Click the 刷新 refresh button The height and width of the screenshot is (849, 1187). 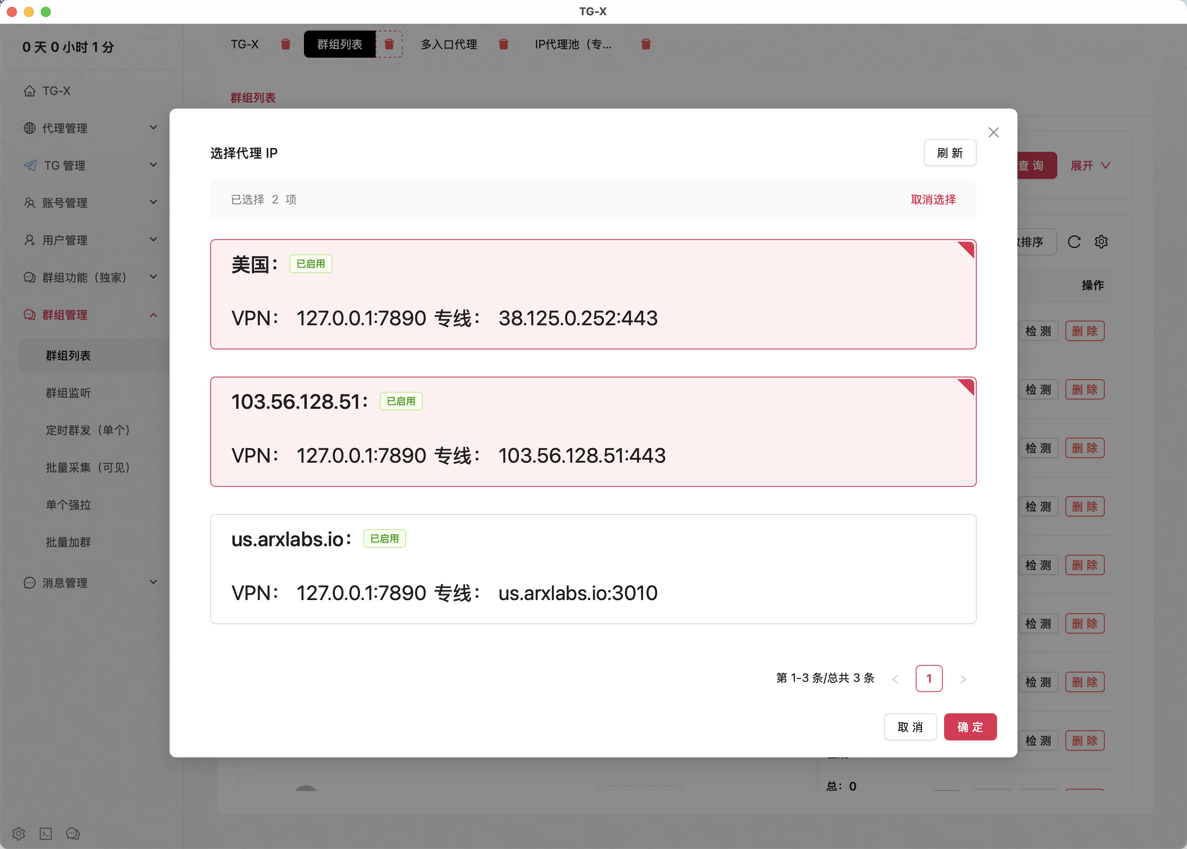click(949, 153)
